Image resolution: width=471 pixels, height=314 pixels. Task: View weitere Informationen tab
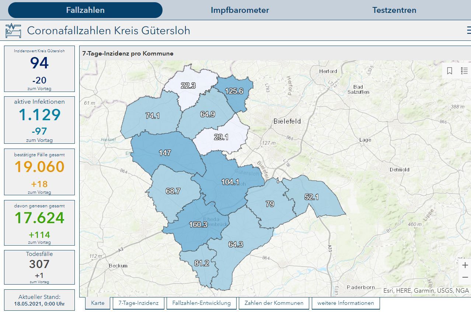[346, 303]
